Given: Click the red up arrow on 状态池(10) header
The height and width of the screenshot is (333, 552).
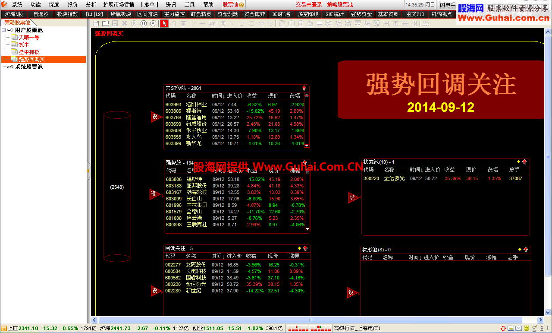Looking at the screenshot, I should pyautogui.click(x=524, y=162).
